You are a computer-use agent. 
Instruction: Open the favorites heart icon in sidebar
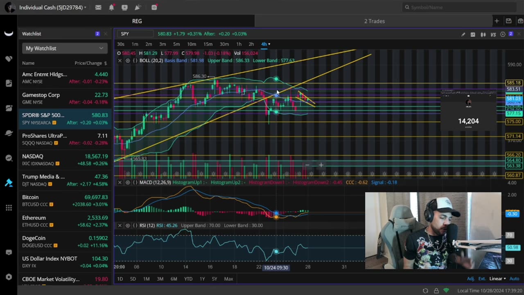(x=9, y=59)
